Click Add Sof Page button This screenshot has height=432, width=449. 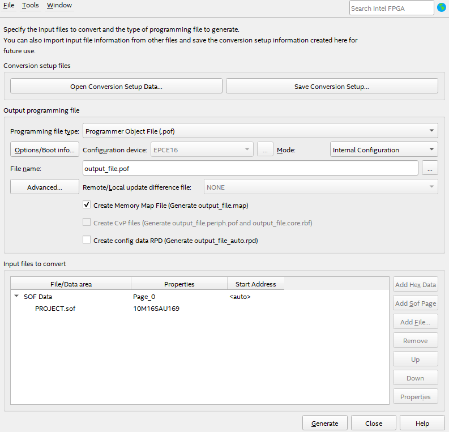point(416,303)
